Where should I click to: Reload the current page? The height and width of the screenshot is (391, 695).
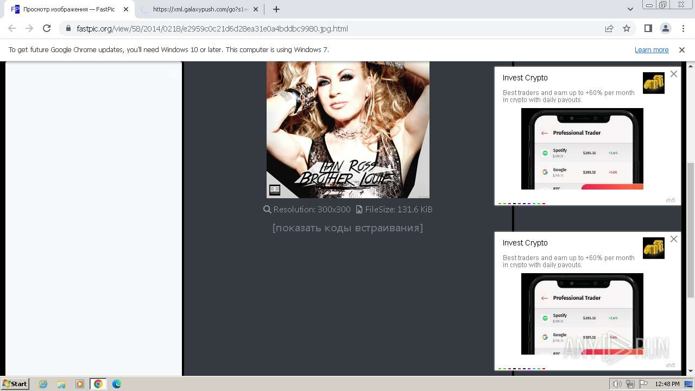point(47,29)
